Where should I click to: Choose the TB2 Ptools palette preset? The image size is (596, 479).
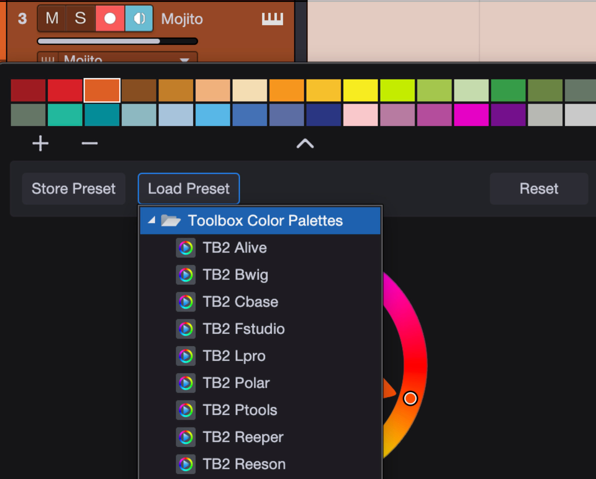point(240,410)
